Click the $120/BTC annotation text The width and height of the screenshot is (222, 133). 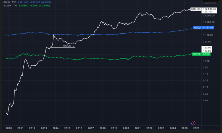[x=69, y=45]
